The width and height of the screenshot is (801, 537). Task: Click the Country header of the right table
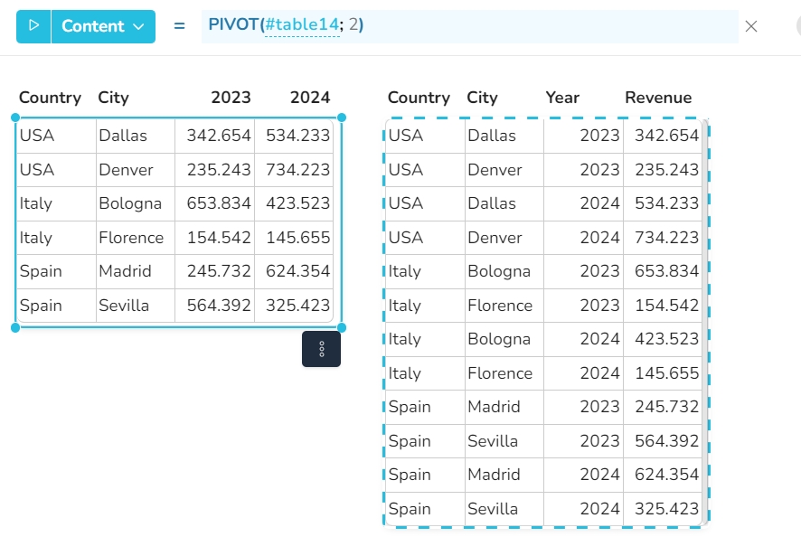click(419, 98)
